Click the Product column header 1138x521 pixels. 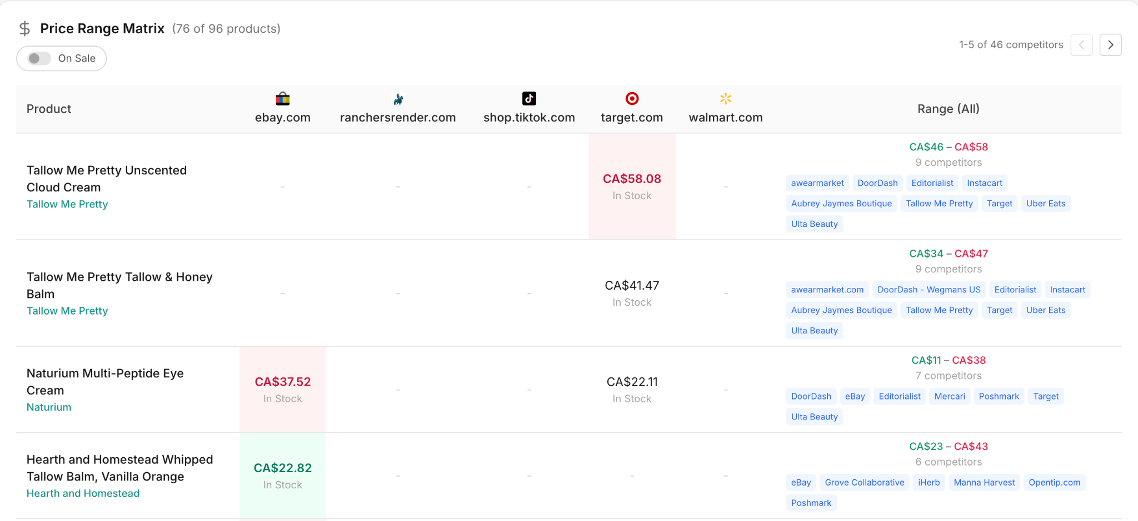pyautogui.click(x=49, y=109)
